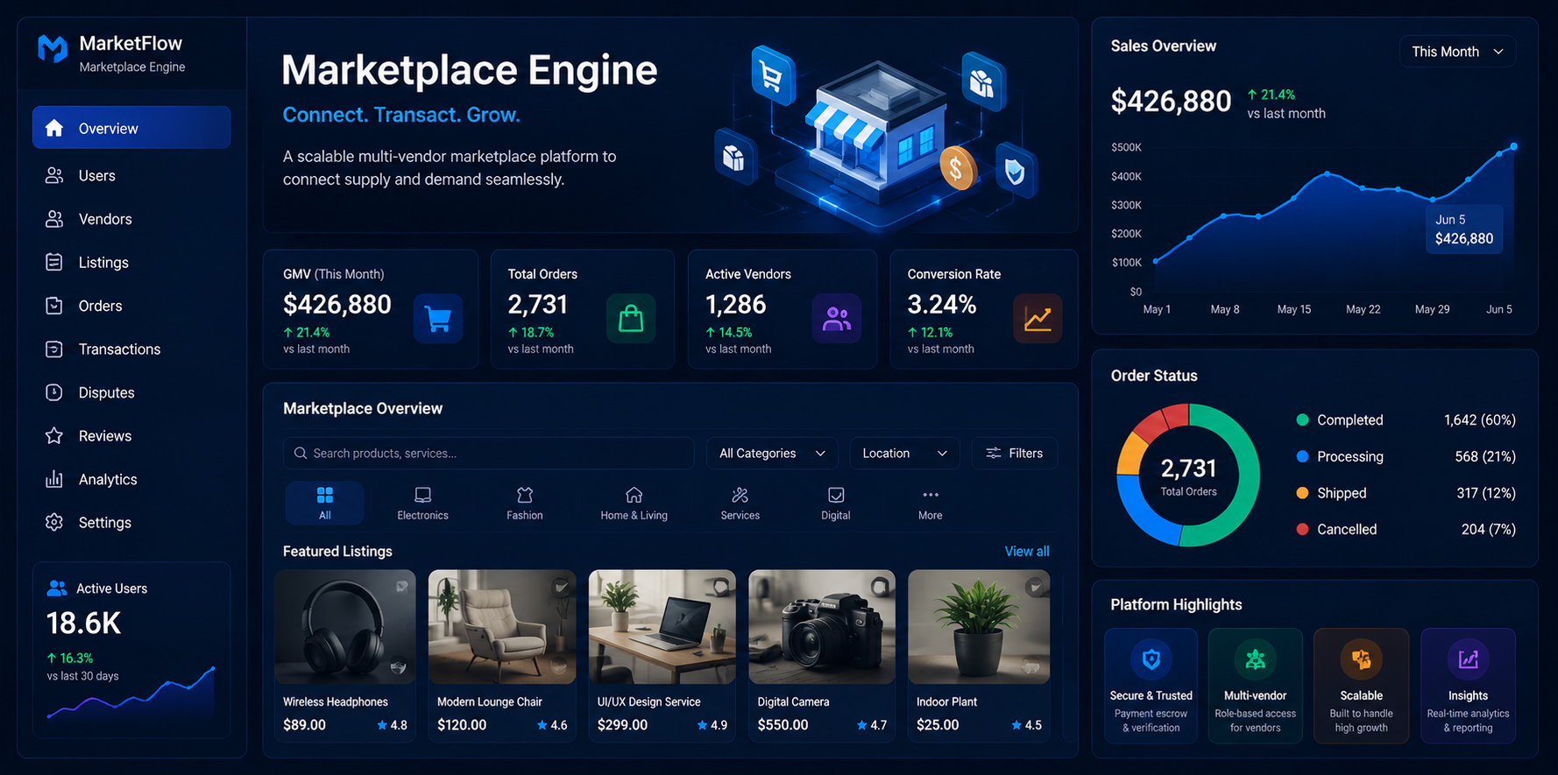Screen dimensions: 1558x775
Task: Click the Cancelled red legend dot
Action: (x=1302, y=529)
